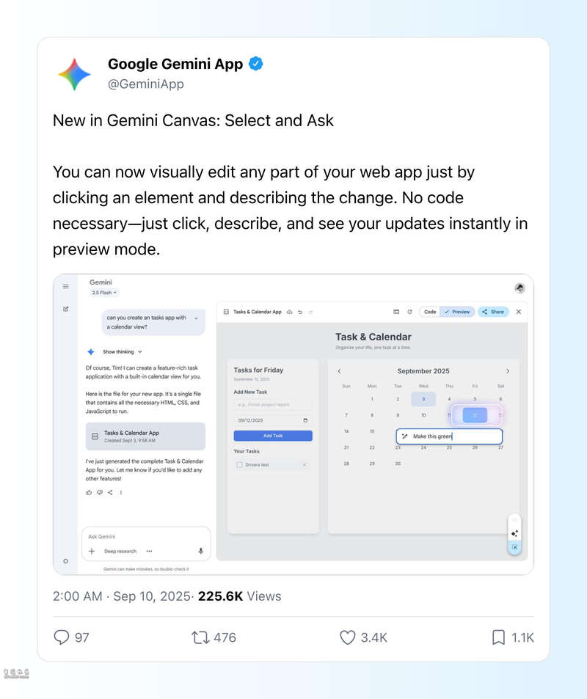The width and height of the screenshot is (587, 699).
Task: Retweet the Google Gemini App post
Action: point(200,637)
